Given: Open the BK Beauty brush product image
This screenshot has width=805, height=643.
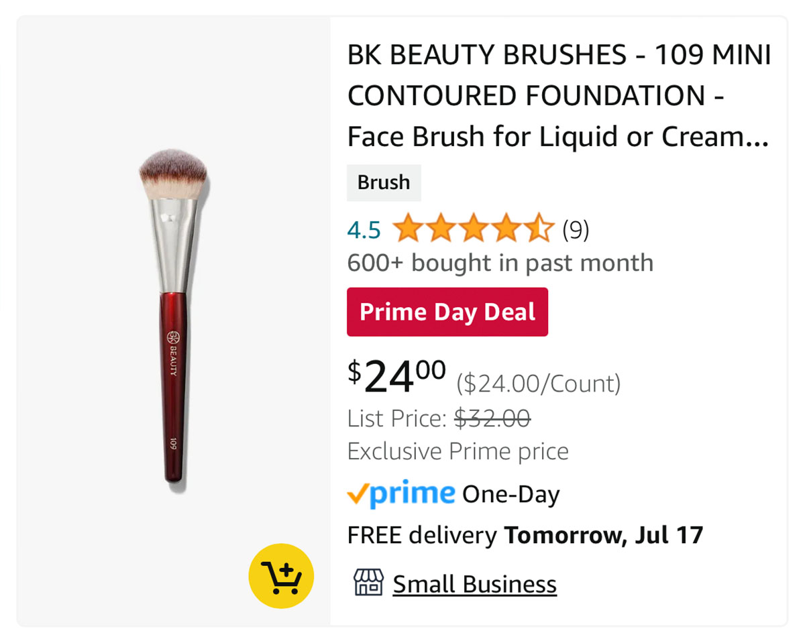Looking at the screenshot, I should pos(174,315).
